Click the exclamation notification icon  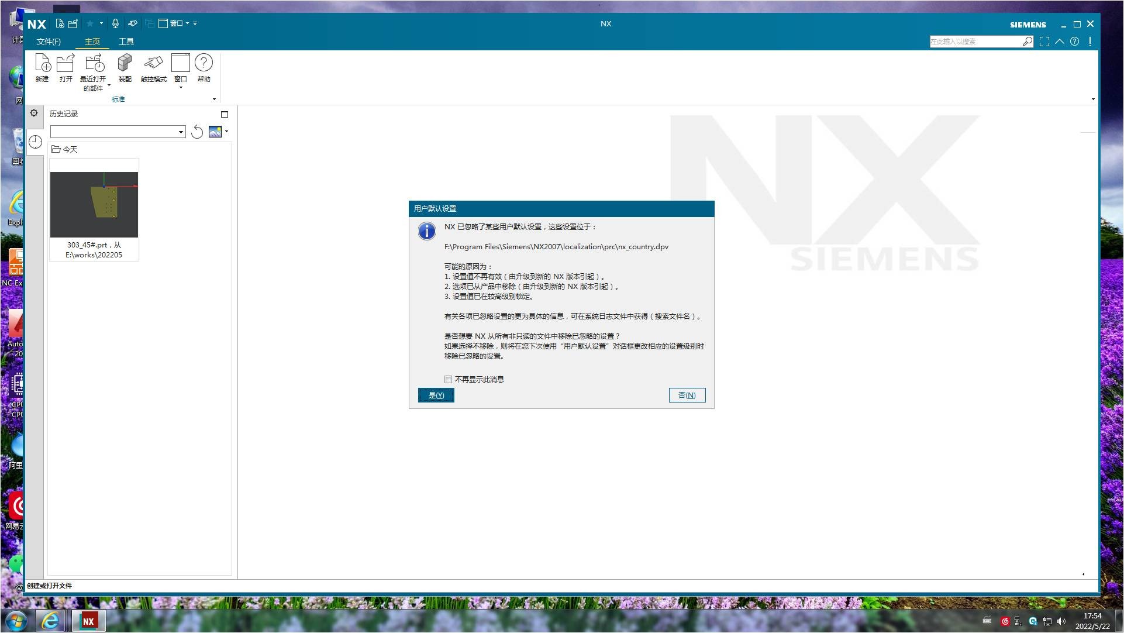coord(1090,42)
